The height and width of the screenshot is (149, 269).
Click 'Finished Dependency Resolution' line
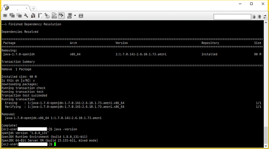[x=31, y=24]
